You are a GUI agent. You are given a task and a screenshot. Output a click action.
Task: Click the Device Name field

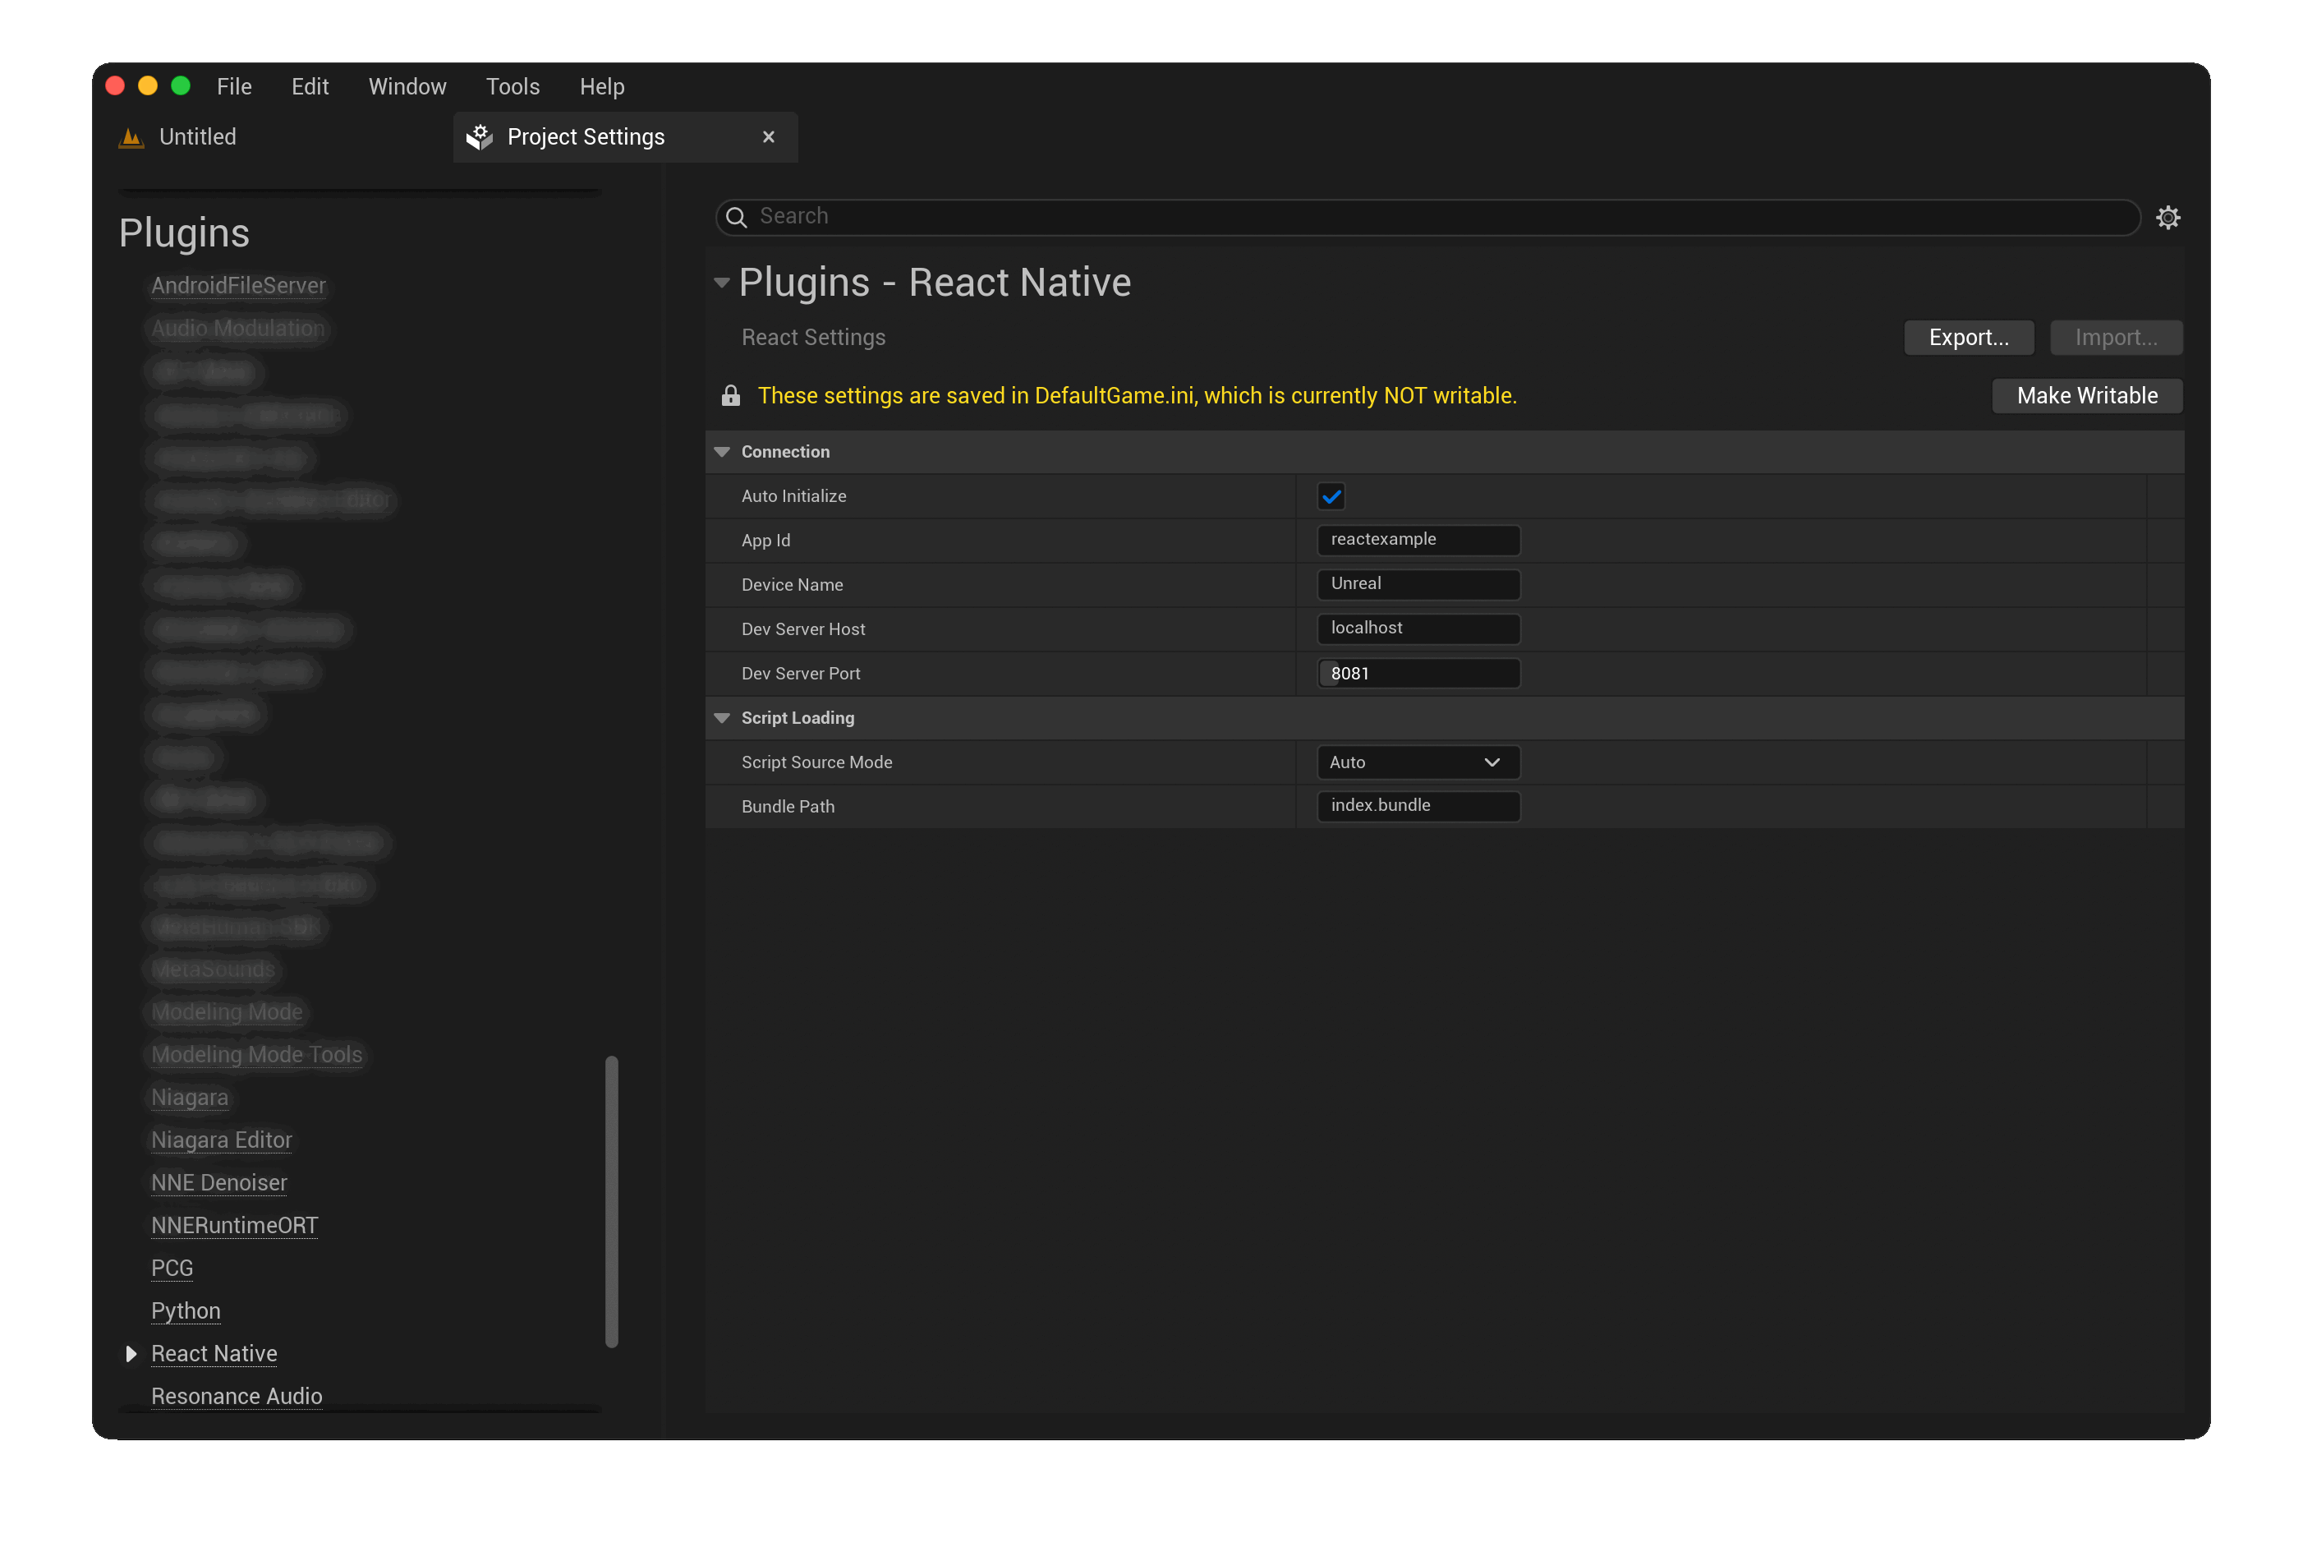point(1418,585)
